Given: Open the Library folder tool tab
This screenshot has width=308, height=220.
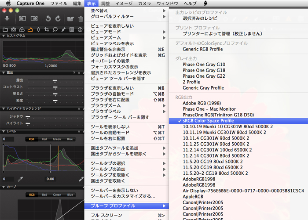Looking at the screenshot, I should click(x=5, y=29).
